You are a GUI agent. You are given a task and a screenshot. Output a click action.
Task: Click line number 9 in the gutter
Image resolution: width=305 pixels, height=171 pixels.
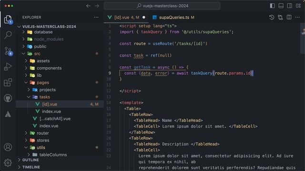[x=110, y=73]
